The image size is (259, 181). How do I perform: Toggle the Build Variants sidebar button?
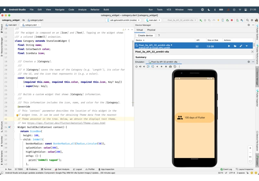pos(2,157)
